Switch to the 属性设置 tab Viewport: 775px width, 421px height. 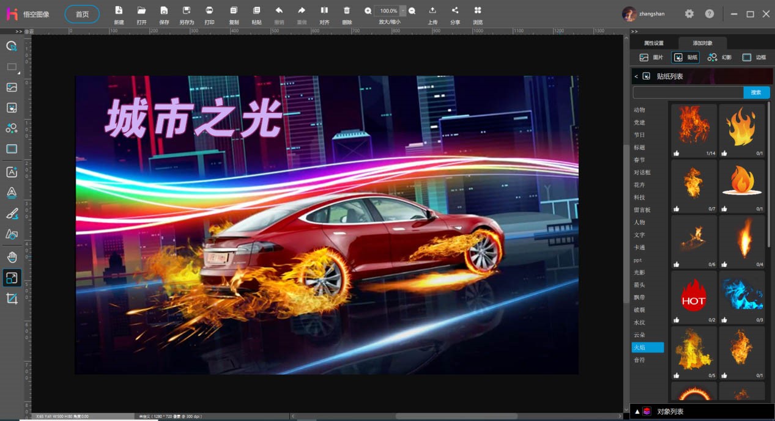(653, 43)
